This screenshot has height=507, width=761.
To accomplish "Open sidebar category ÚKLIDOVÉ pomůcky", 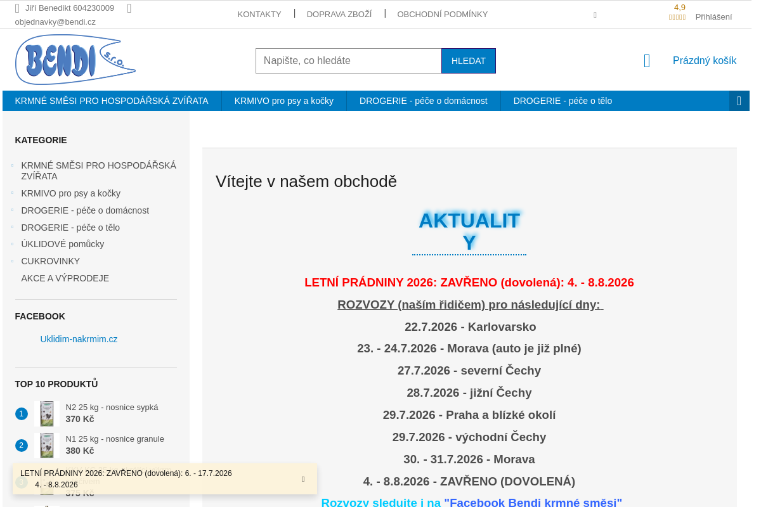I will point(63,244).
